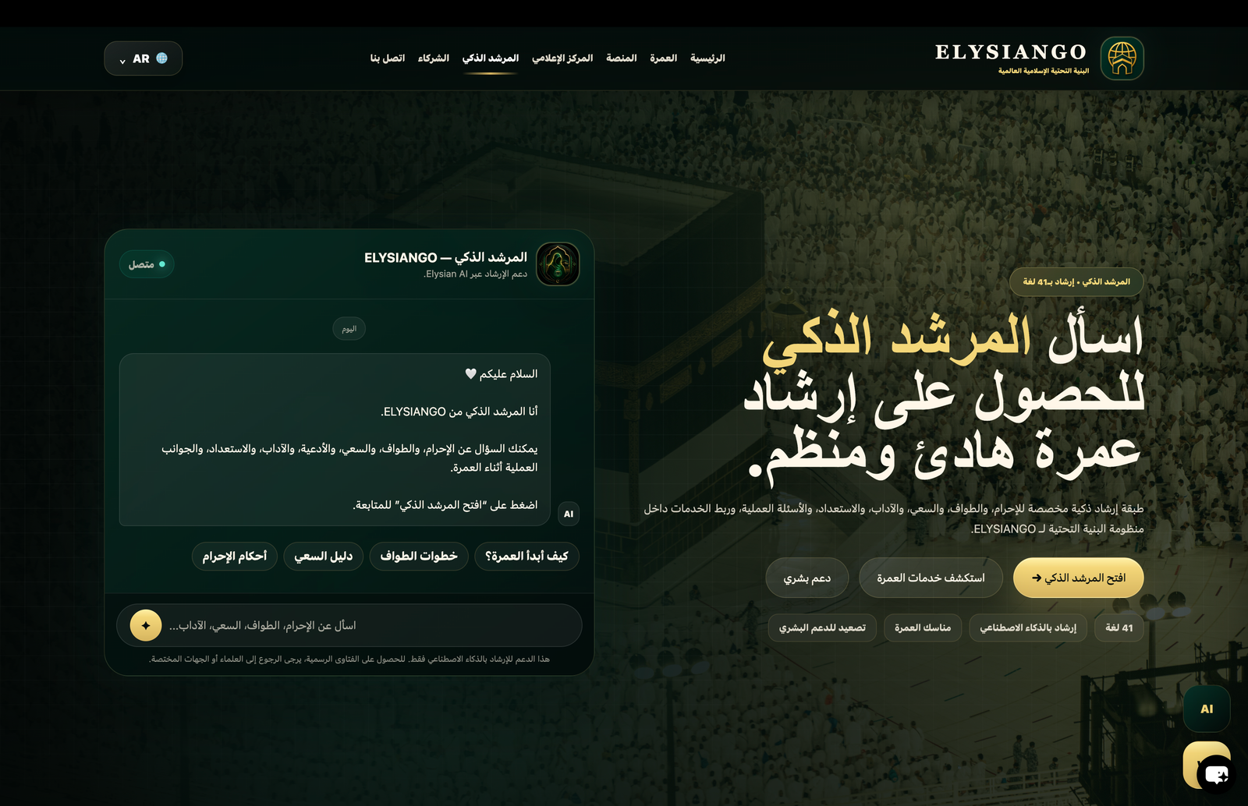1248x806 pixels.
Task: Click the AI disclaimer text below input
Action: coord(349,659)
